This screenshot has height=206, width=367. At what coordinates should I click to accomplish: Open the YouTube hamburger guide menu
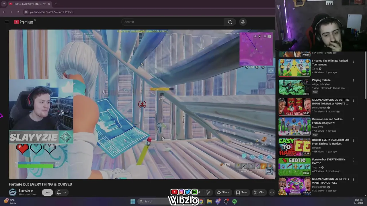point(7,22)
